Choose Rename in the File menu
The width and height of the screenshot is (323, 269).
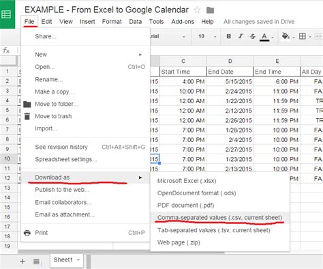click(85, 79)
